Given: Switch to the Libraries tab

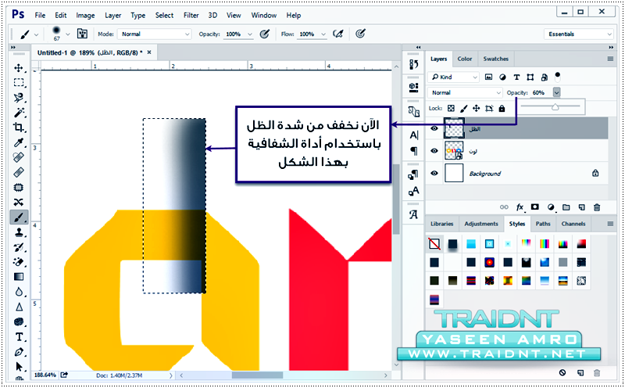Looking at the screenshot, I should tap(441, 224).
